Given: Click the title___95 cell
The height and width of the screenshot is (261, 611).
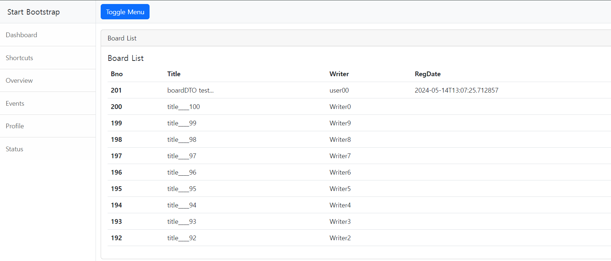Looking at the screenshot, I should [x=182, y=189].
